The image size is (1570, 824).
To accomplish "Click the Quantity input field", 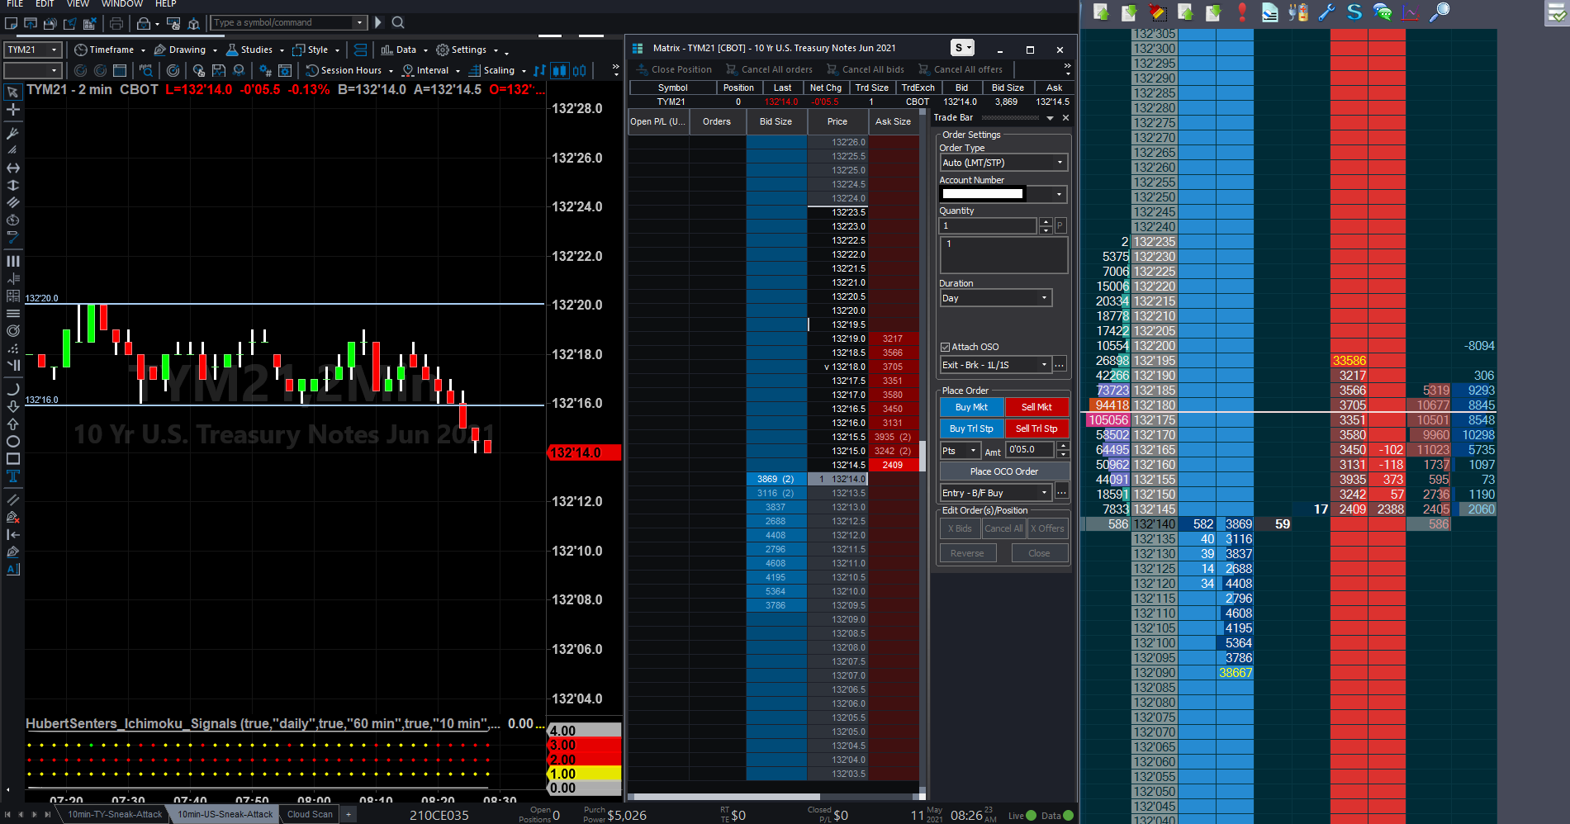I will [989, 225].
